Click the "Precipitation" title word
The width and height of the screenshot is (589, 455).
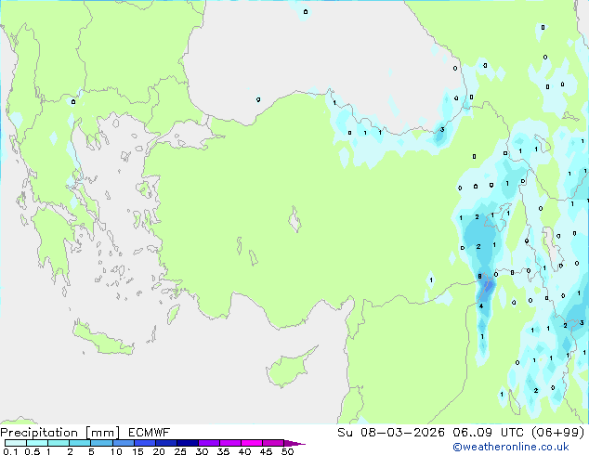pos(39,433)
